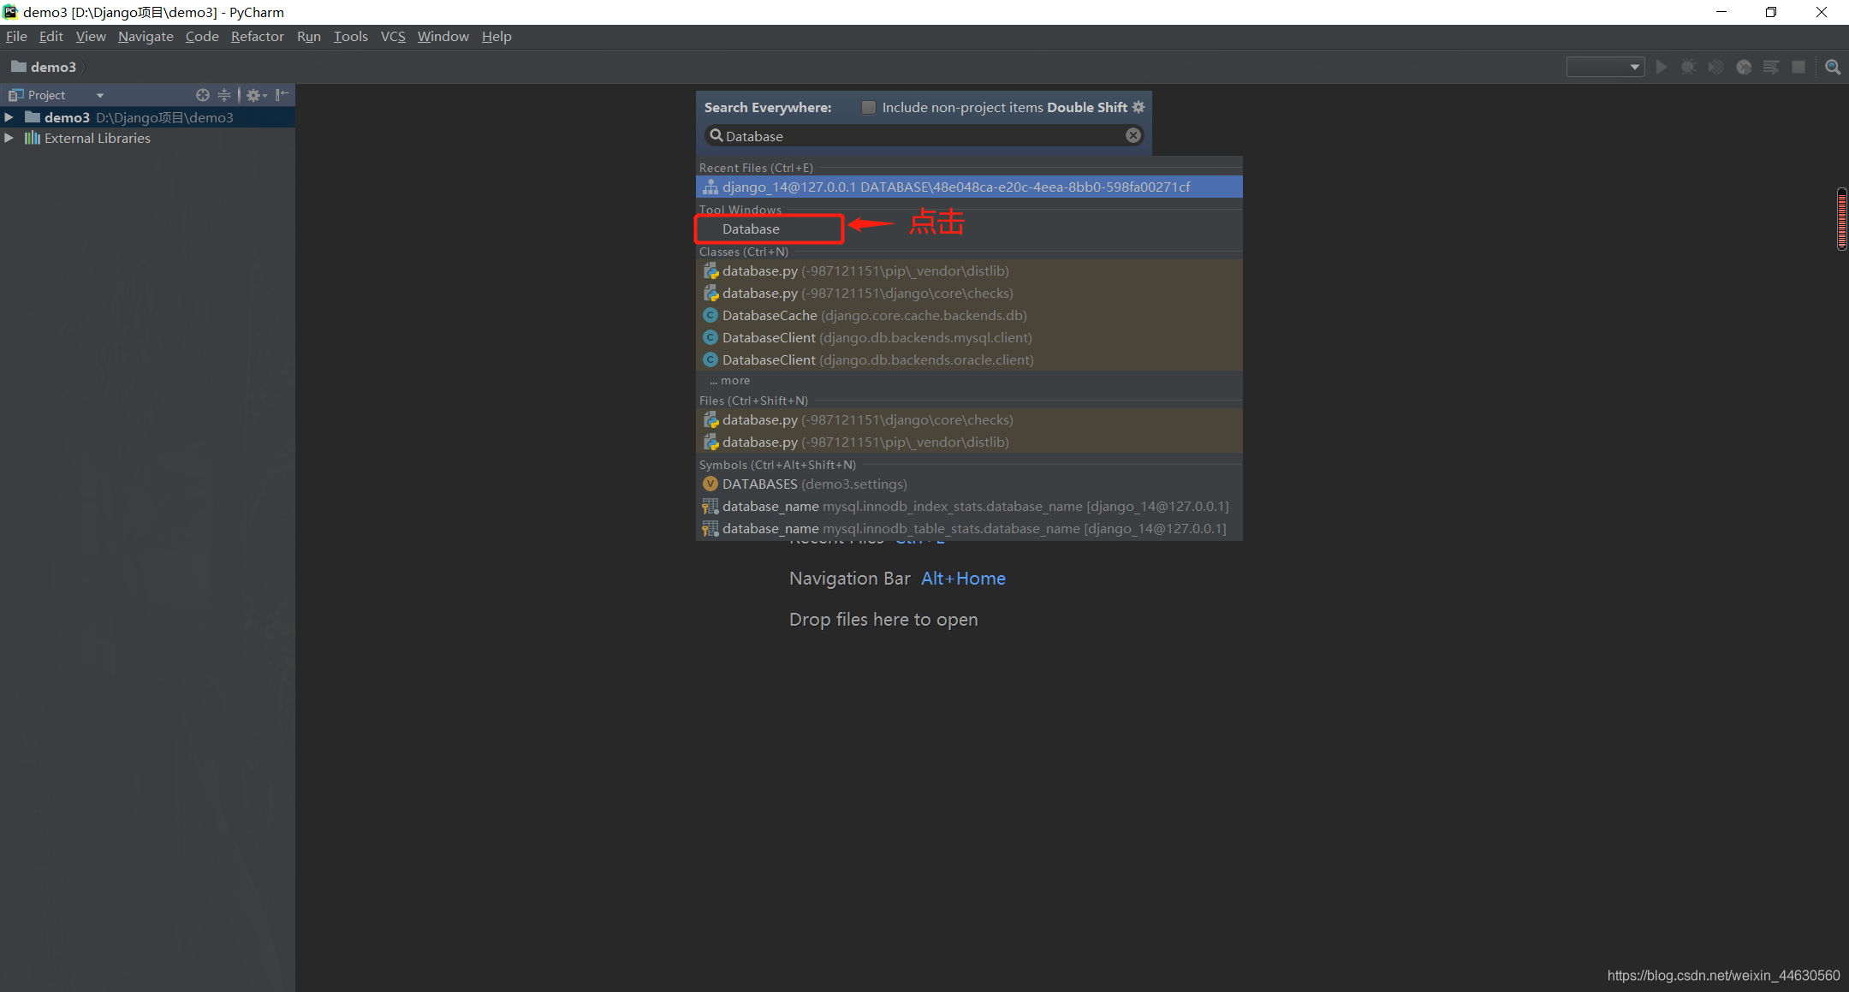The width and height of the screenshot is (1849, 992).
Task: Restore the PyCharm window size
Action: point(1771,12)
